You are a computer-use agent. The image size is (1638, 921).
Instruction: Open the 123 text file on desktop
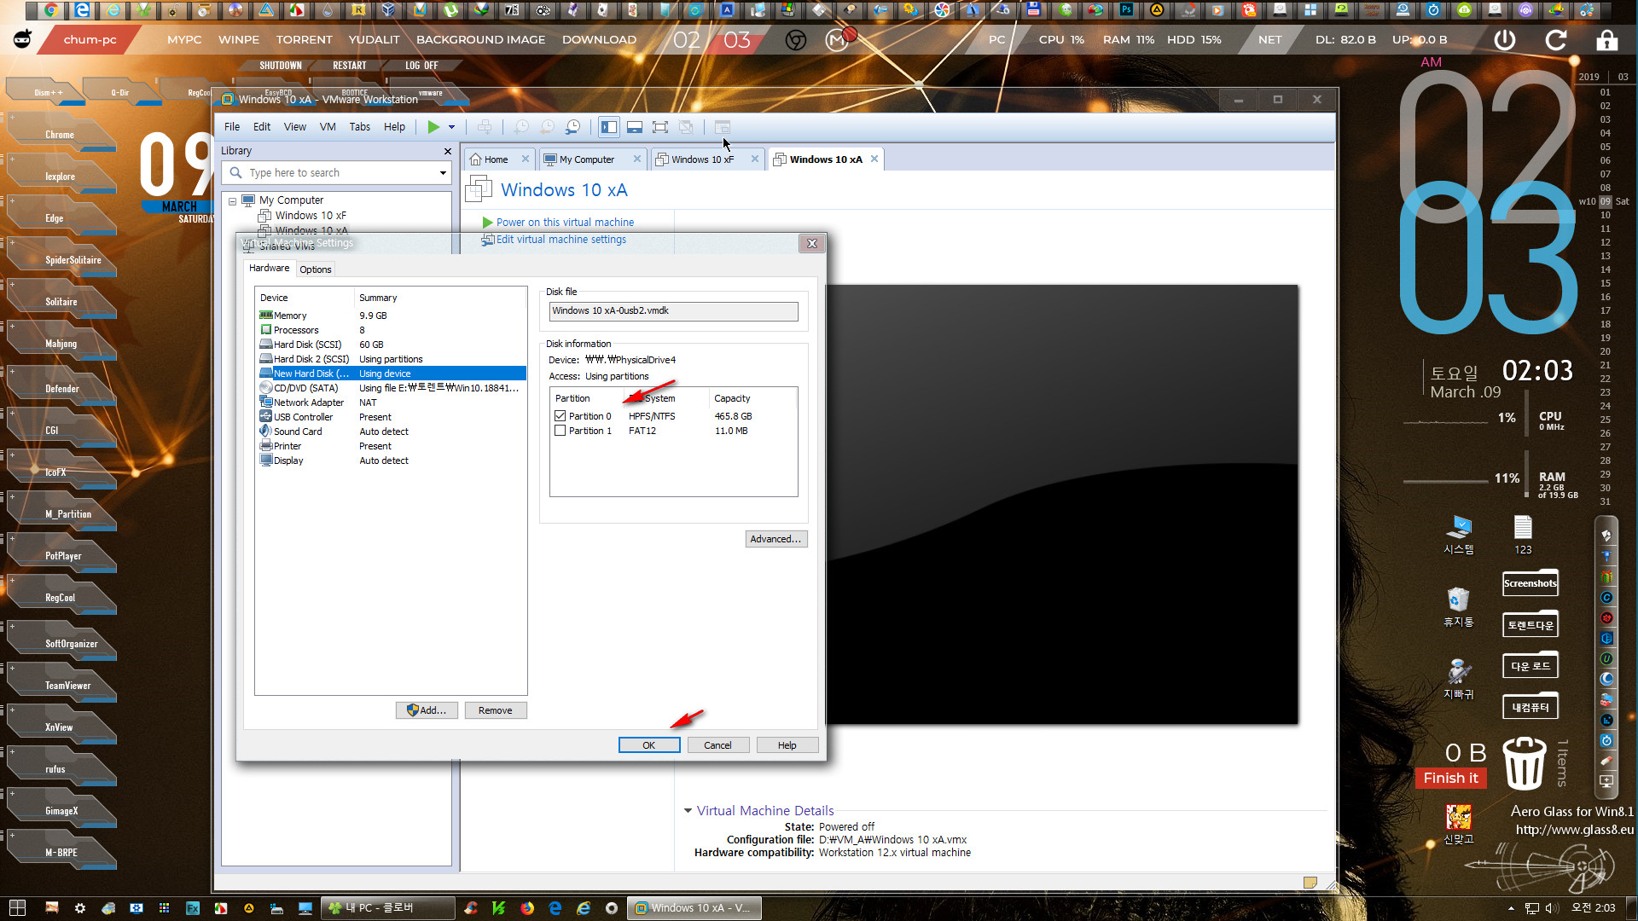1523,536
